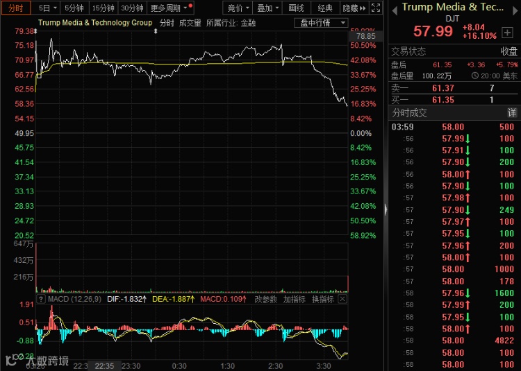Go to next stock with right arrow

tap(515, 11)
